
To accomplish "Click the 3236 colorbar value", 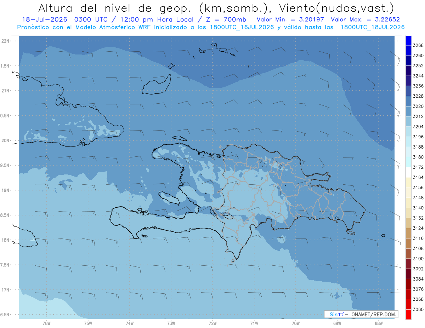I will click(x=418, y=86).
